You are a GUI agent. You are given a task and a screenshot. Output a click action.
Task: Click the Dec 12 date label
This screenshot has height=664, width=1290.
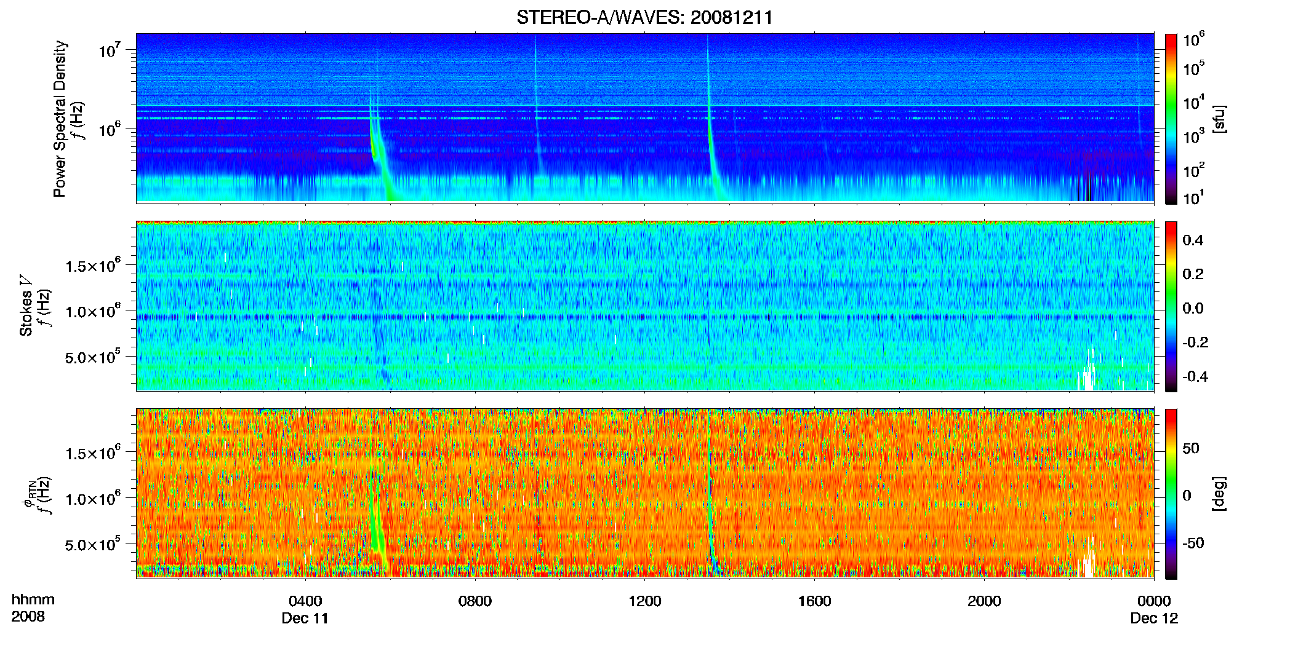[1154, 618]
